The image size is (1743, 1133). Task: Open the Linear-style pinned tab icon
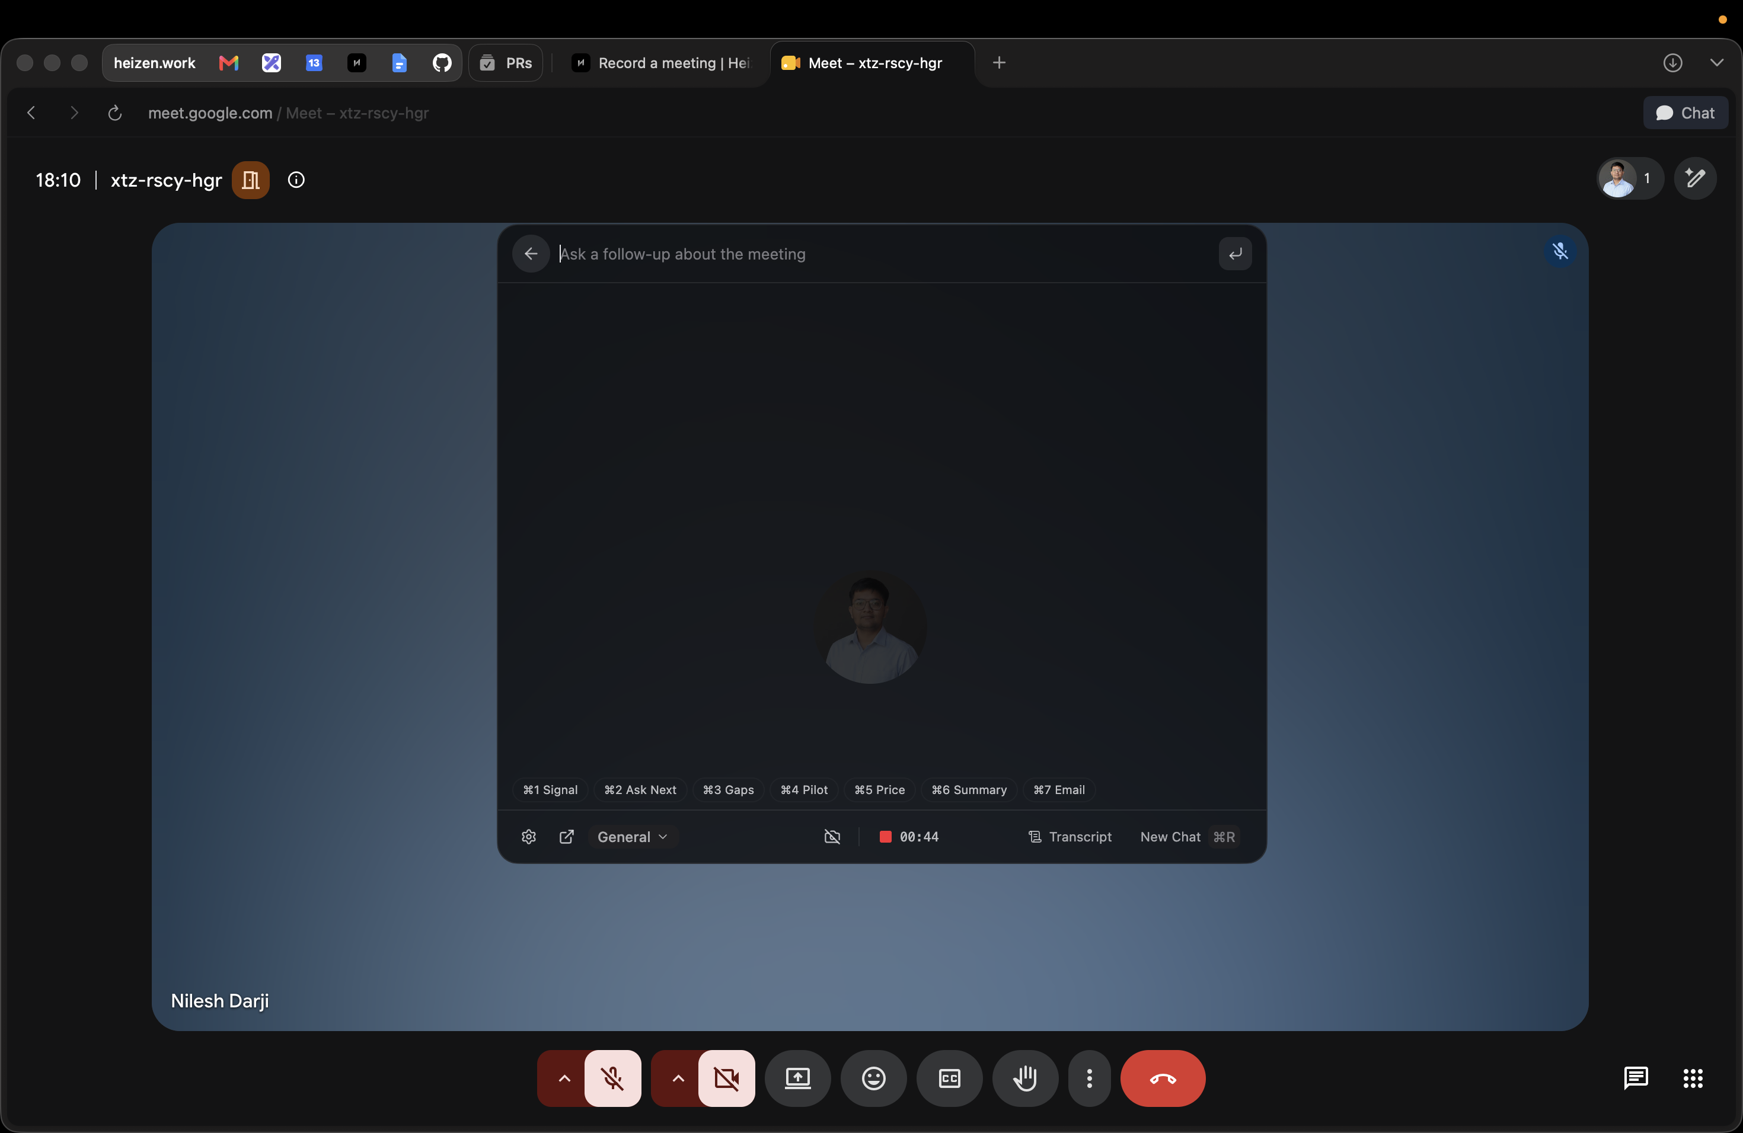(272, 63)
